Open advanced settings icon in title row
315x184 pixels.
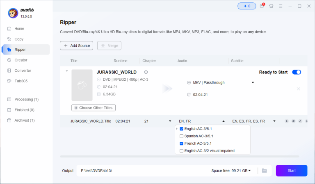pyautogui.click(x=294, y=121)
